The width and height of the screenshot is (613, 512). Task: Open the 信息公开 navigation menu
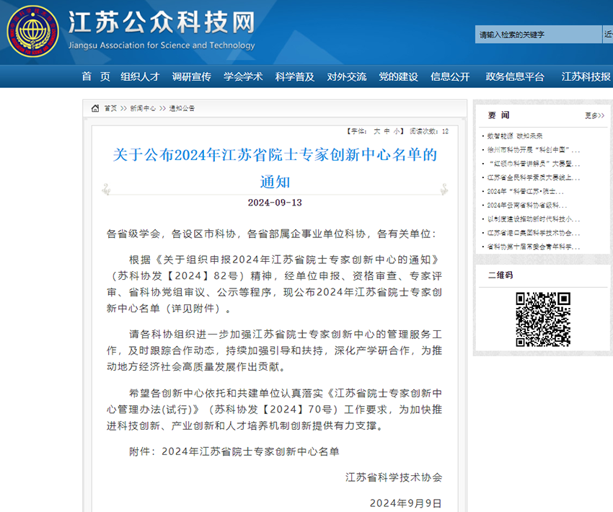click(x=450, y=76)
